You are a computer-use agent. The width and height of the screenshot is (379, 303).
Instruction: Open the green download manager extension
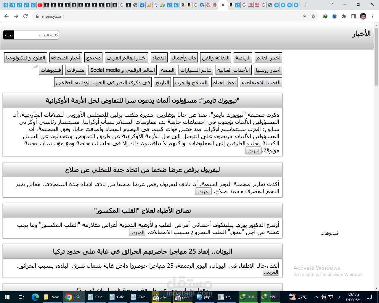[325, 16]
